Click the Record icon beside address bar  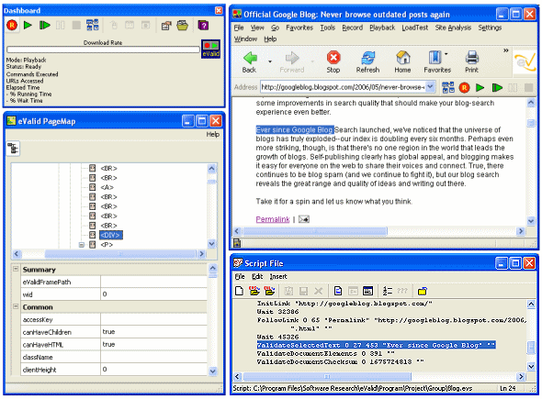[x=464, y=88]
